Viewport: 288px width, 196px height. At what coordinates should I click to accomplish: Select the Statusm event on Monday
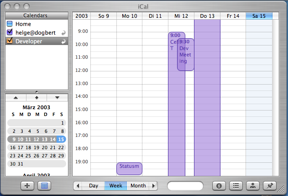[129, 169]
